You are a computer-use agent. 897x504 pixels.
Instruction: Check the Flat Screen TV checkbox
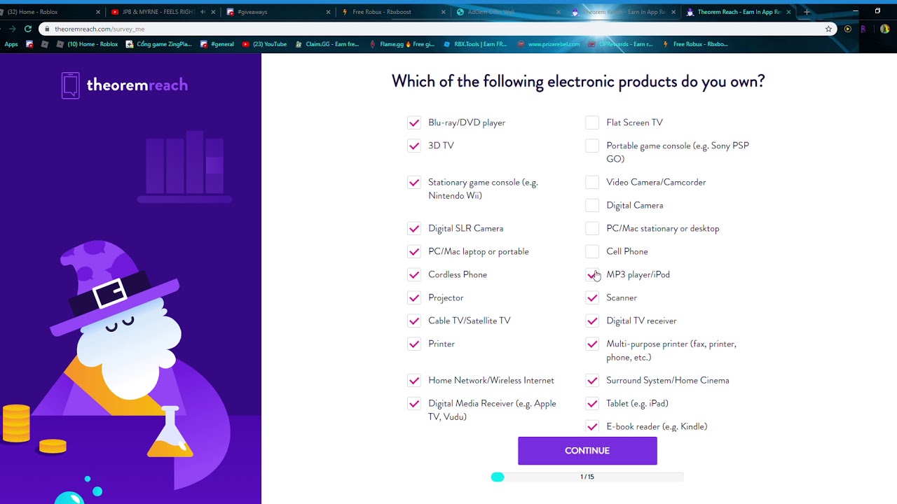pos(592,123)
